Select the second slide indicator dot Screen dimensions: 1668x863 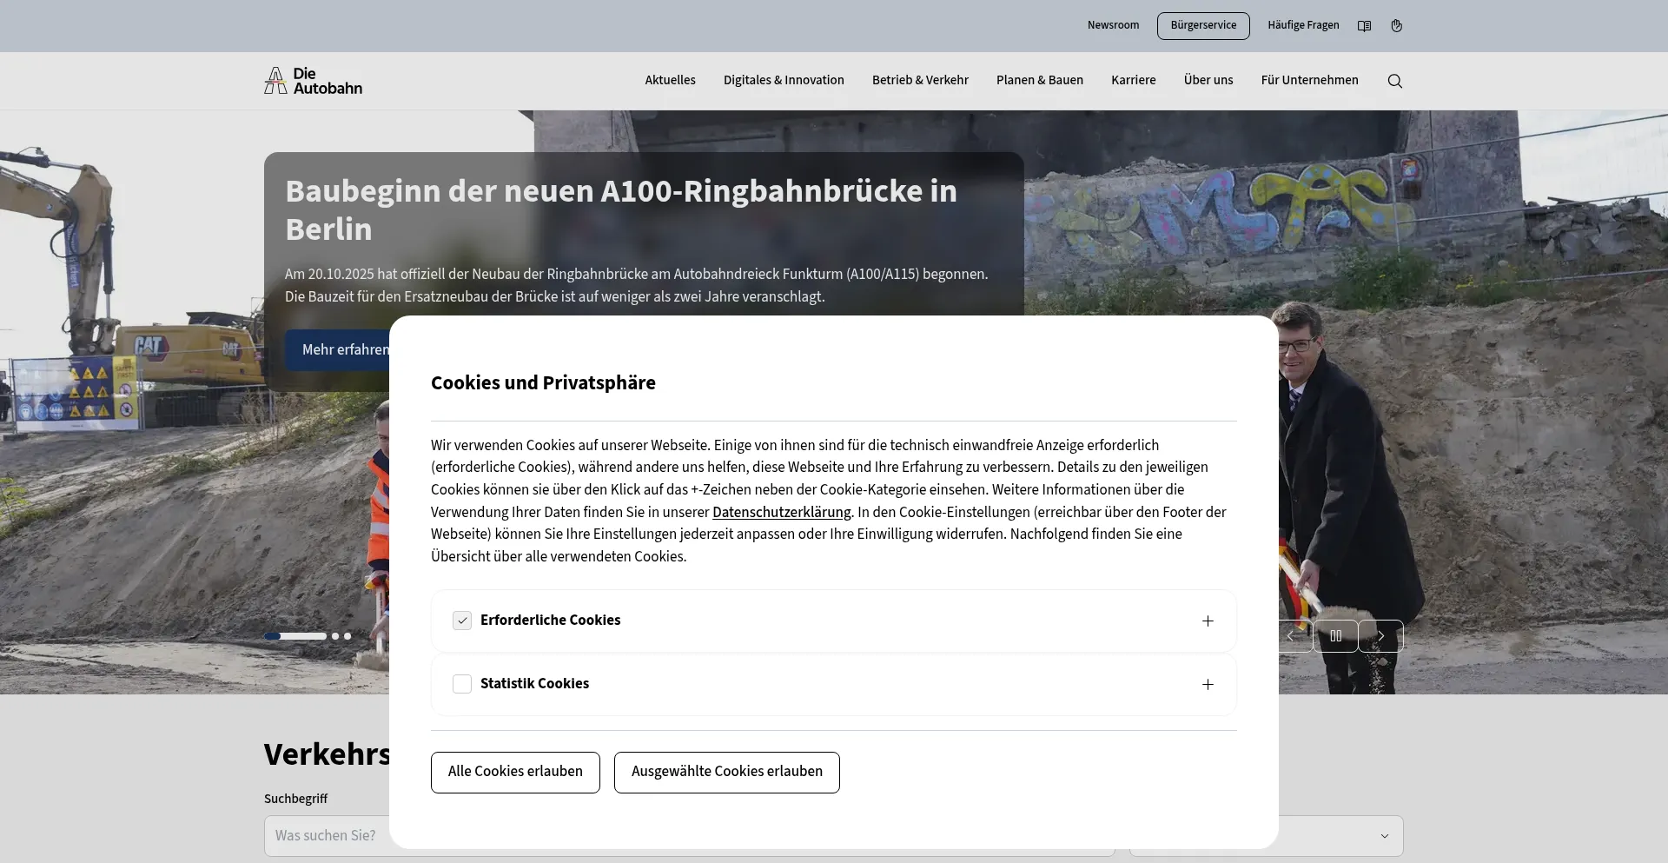335,636
